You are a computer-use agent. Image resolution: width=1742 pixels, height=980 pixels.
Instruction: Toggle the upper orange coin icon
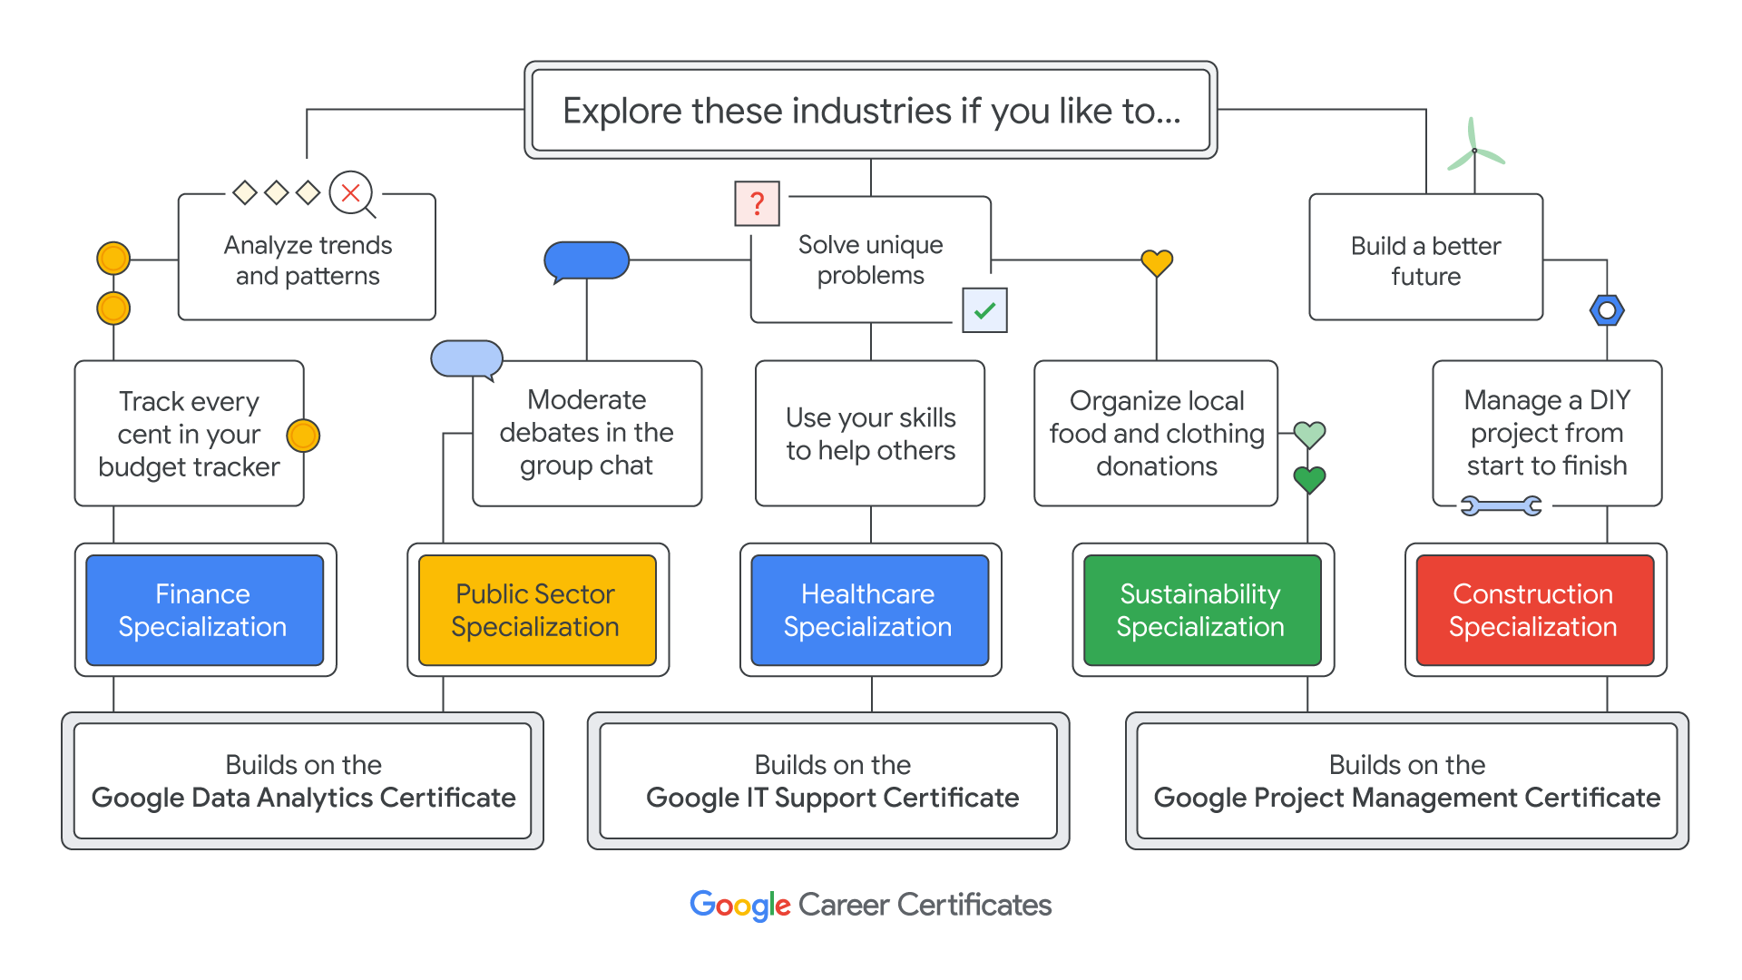(112, 258)
